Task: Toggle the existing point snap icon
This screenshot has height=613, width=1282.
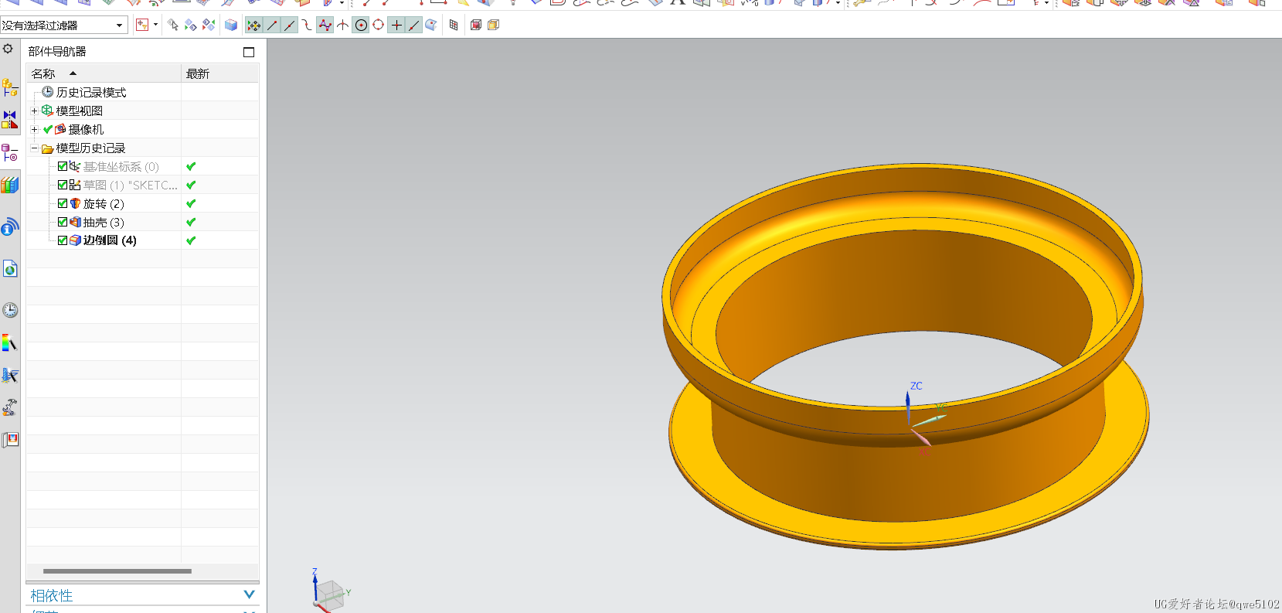Action: 396,26
